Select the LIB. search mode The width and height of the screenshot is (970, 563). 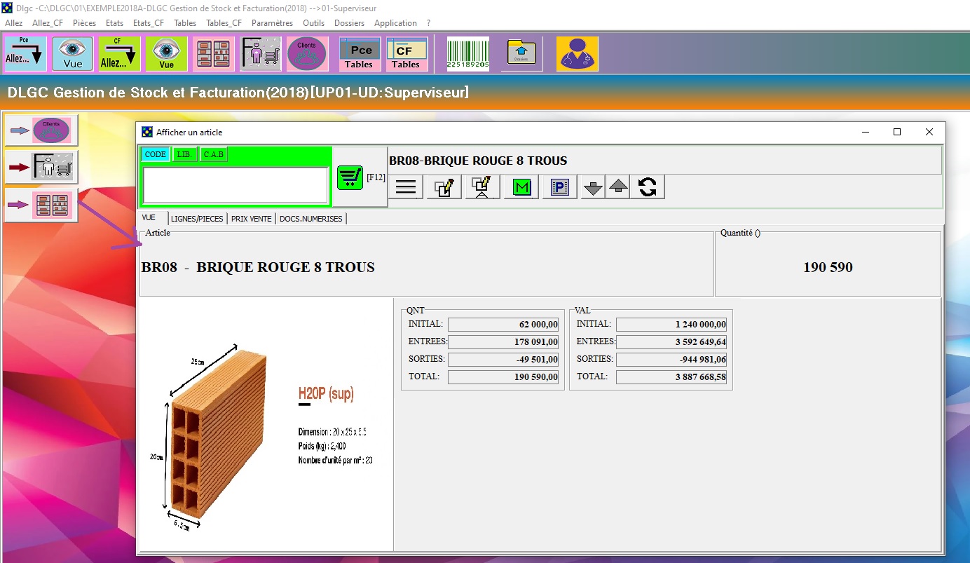[185, 154]
